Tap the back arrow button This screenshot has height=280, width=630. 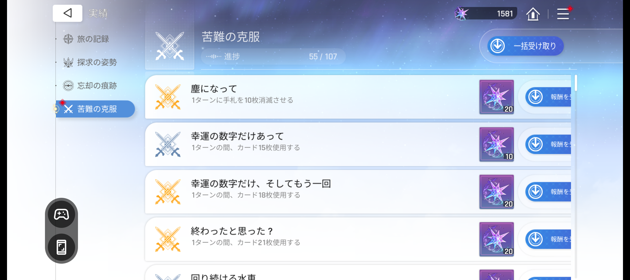click(67, 13)
